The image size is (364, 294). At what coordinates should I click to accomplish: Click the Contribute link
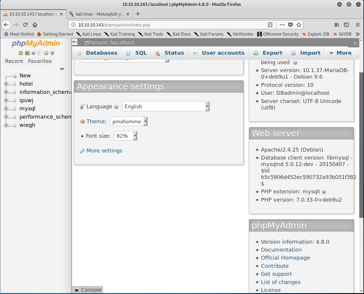coord(275,266)
